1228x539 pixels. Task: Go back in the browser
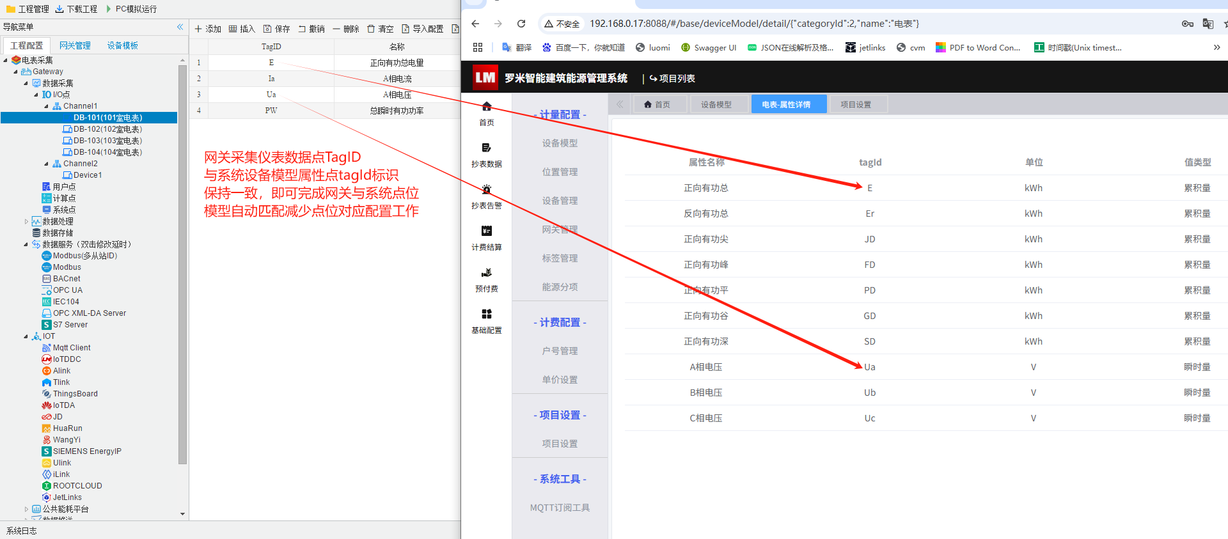tap(475, 24)
